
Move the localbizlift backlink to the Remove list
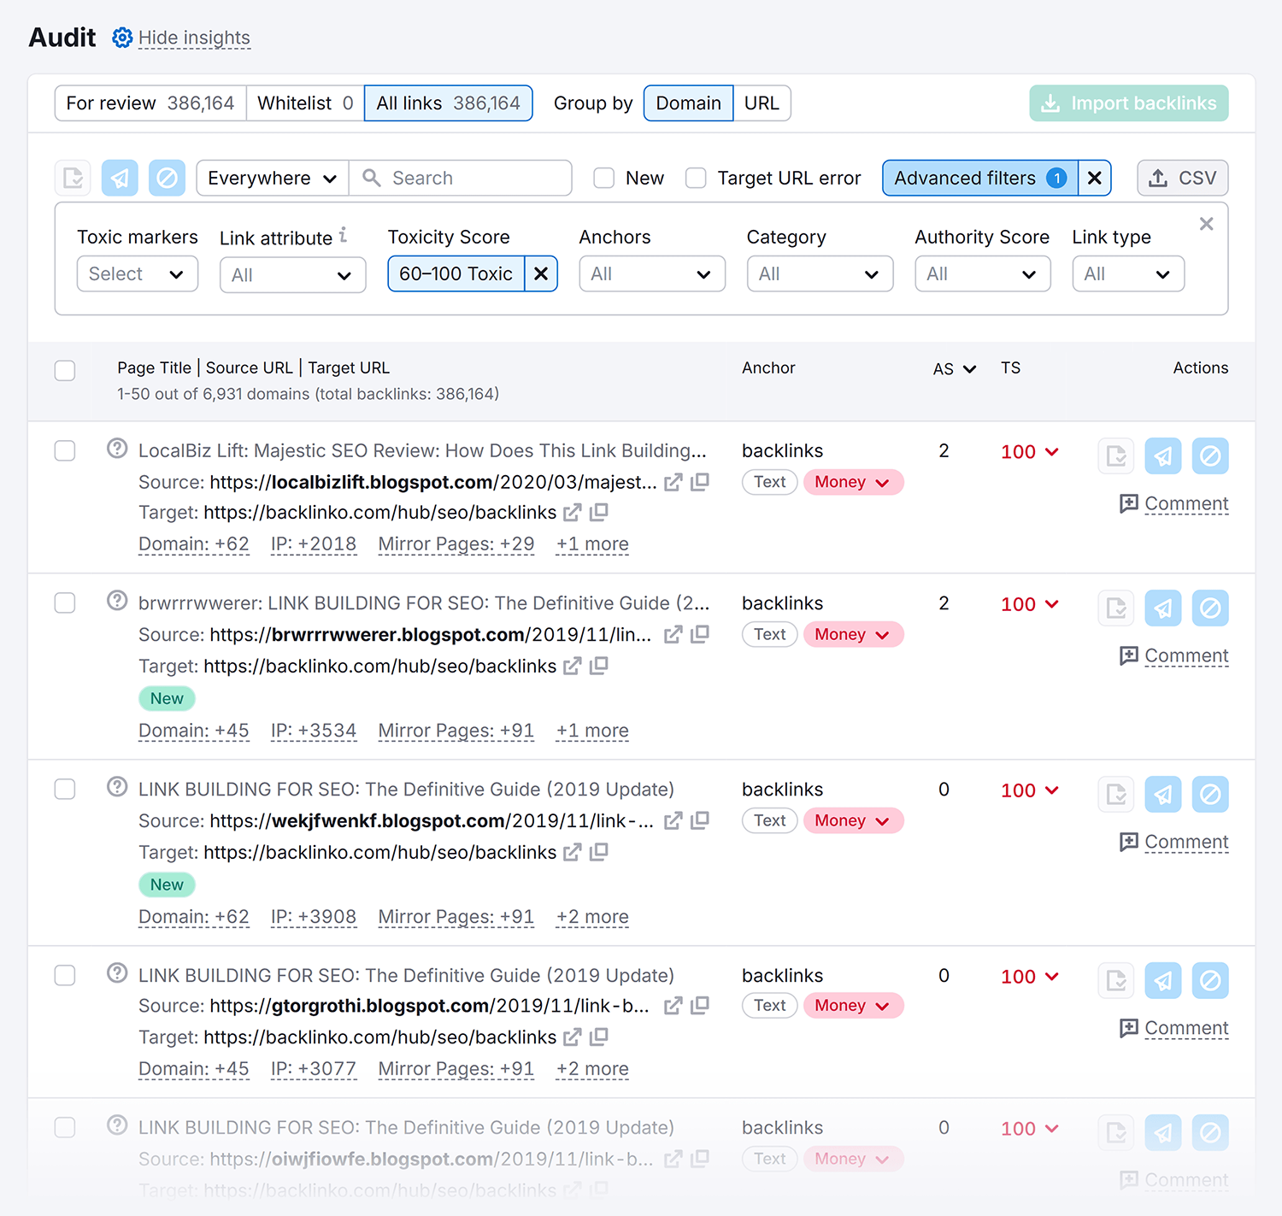(x=1163, y=456)
